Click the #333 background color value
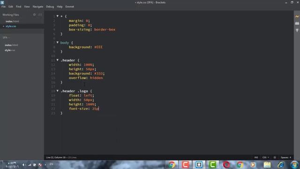The image size is (300, 169). click(98, 73)
